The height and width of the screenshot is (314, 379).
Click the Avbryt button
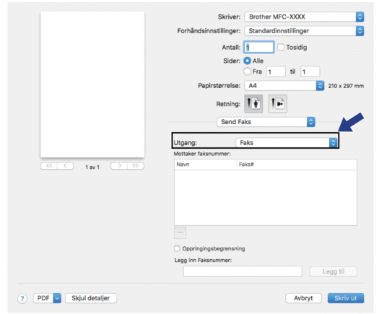(304, 298)
